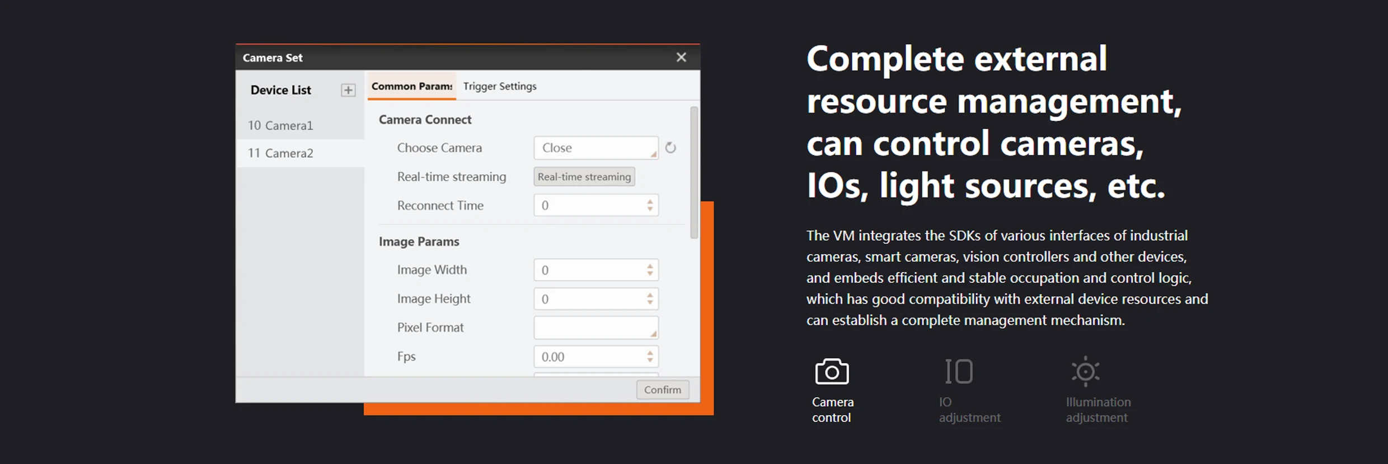This screenshot has height=464, width=1388.
Task: Increase Reconnect Time with up arrow
Action: (x=650, y=201)
